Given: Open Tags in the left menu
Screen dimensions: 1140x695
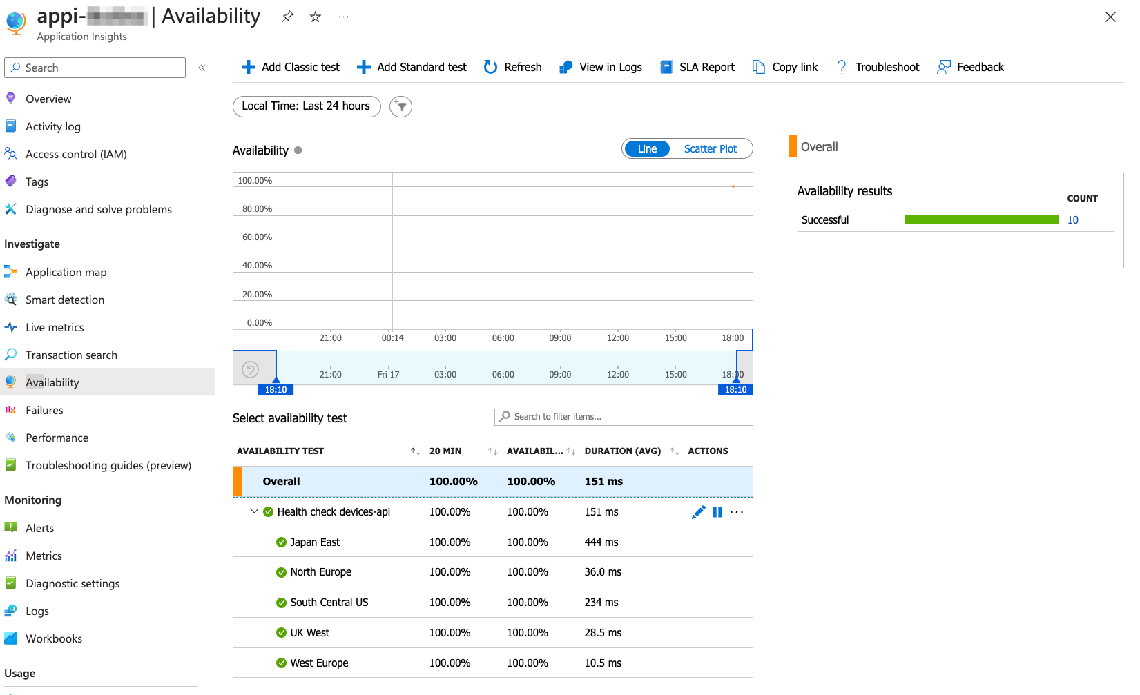Looking at the screenshot, I should (x=37, y=182).
